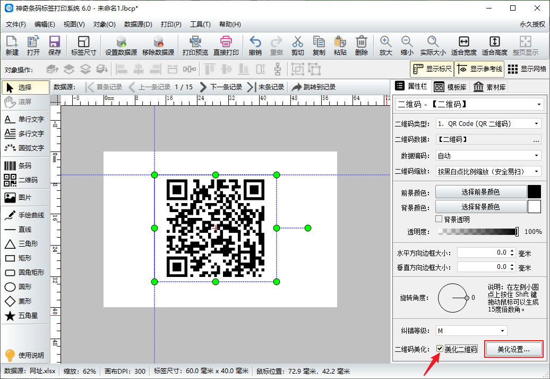Paste with 粘贴 clipboard icon
The height and width of the screenshot is (379, 550).
point(340,46)
